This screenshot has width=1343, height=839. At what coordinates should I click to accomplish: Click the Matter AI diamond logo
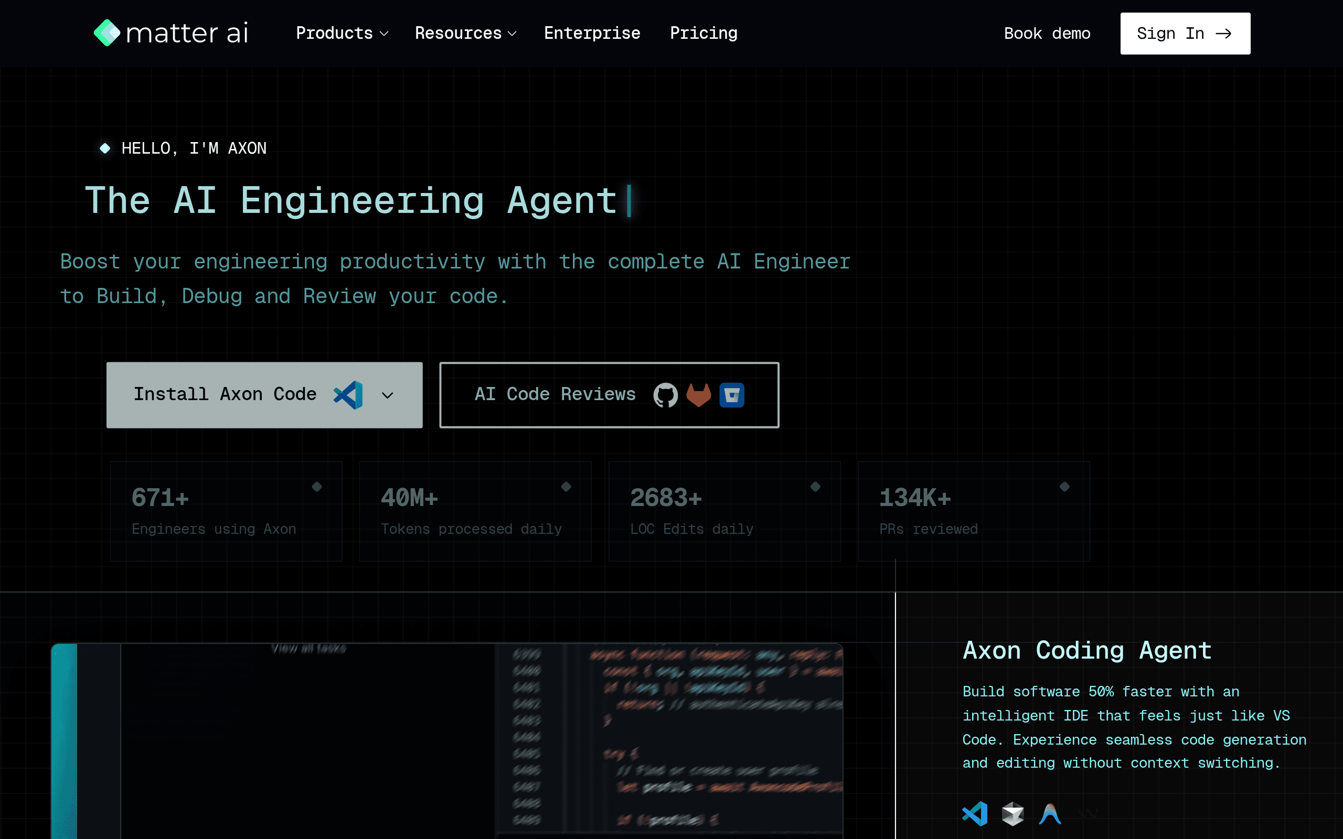[107, 33]
